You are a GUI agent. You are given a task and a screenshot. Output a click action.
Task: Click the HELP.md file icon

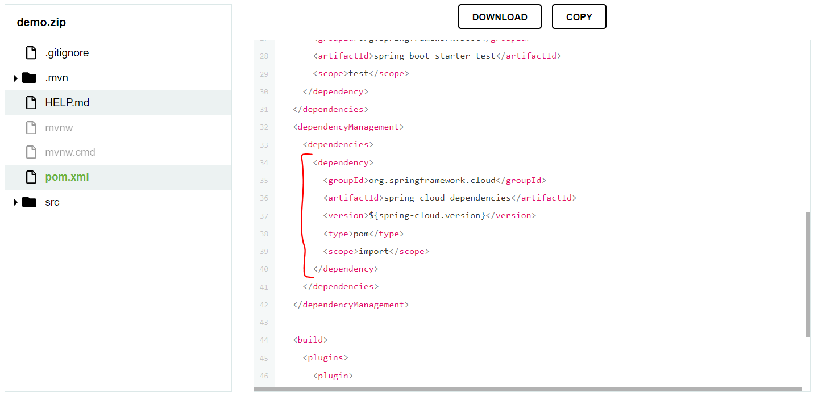pyautogui.click(x=31, y=103)
